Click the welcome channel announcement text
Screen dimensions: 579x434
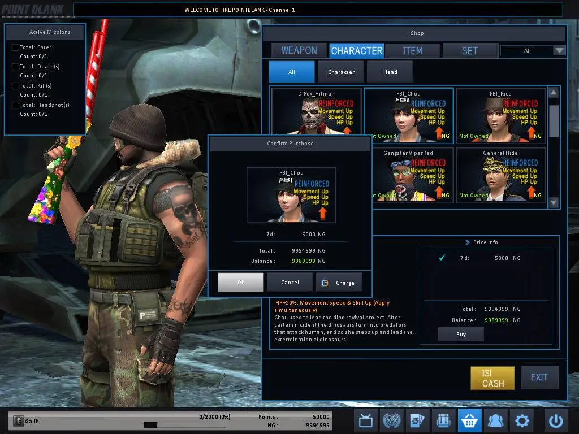240,10
